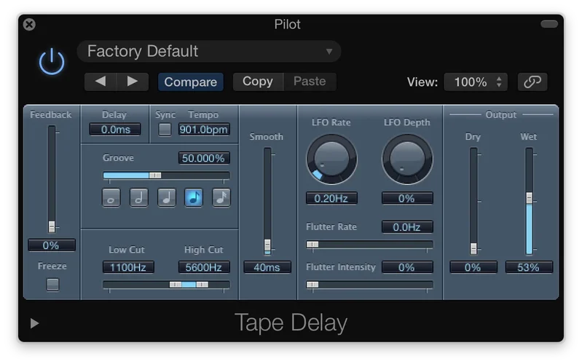Screen dimensions: 582x364
Task: Go to next preset arrow
Action: (133, 82)
